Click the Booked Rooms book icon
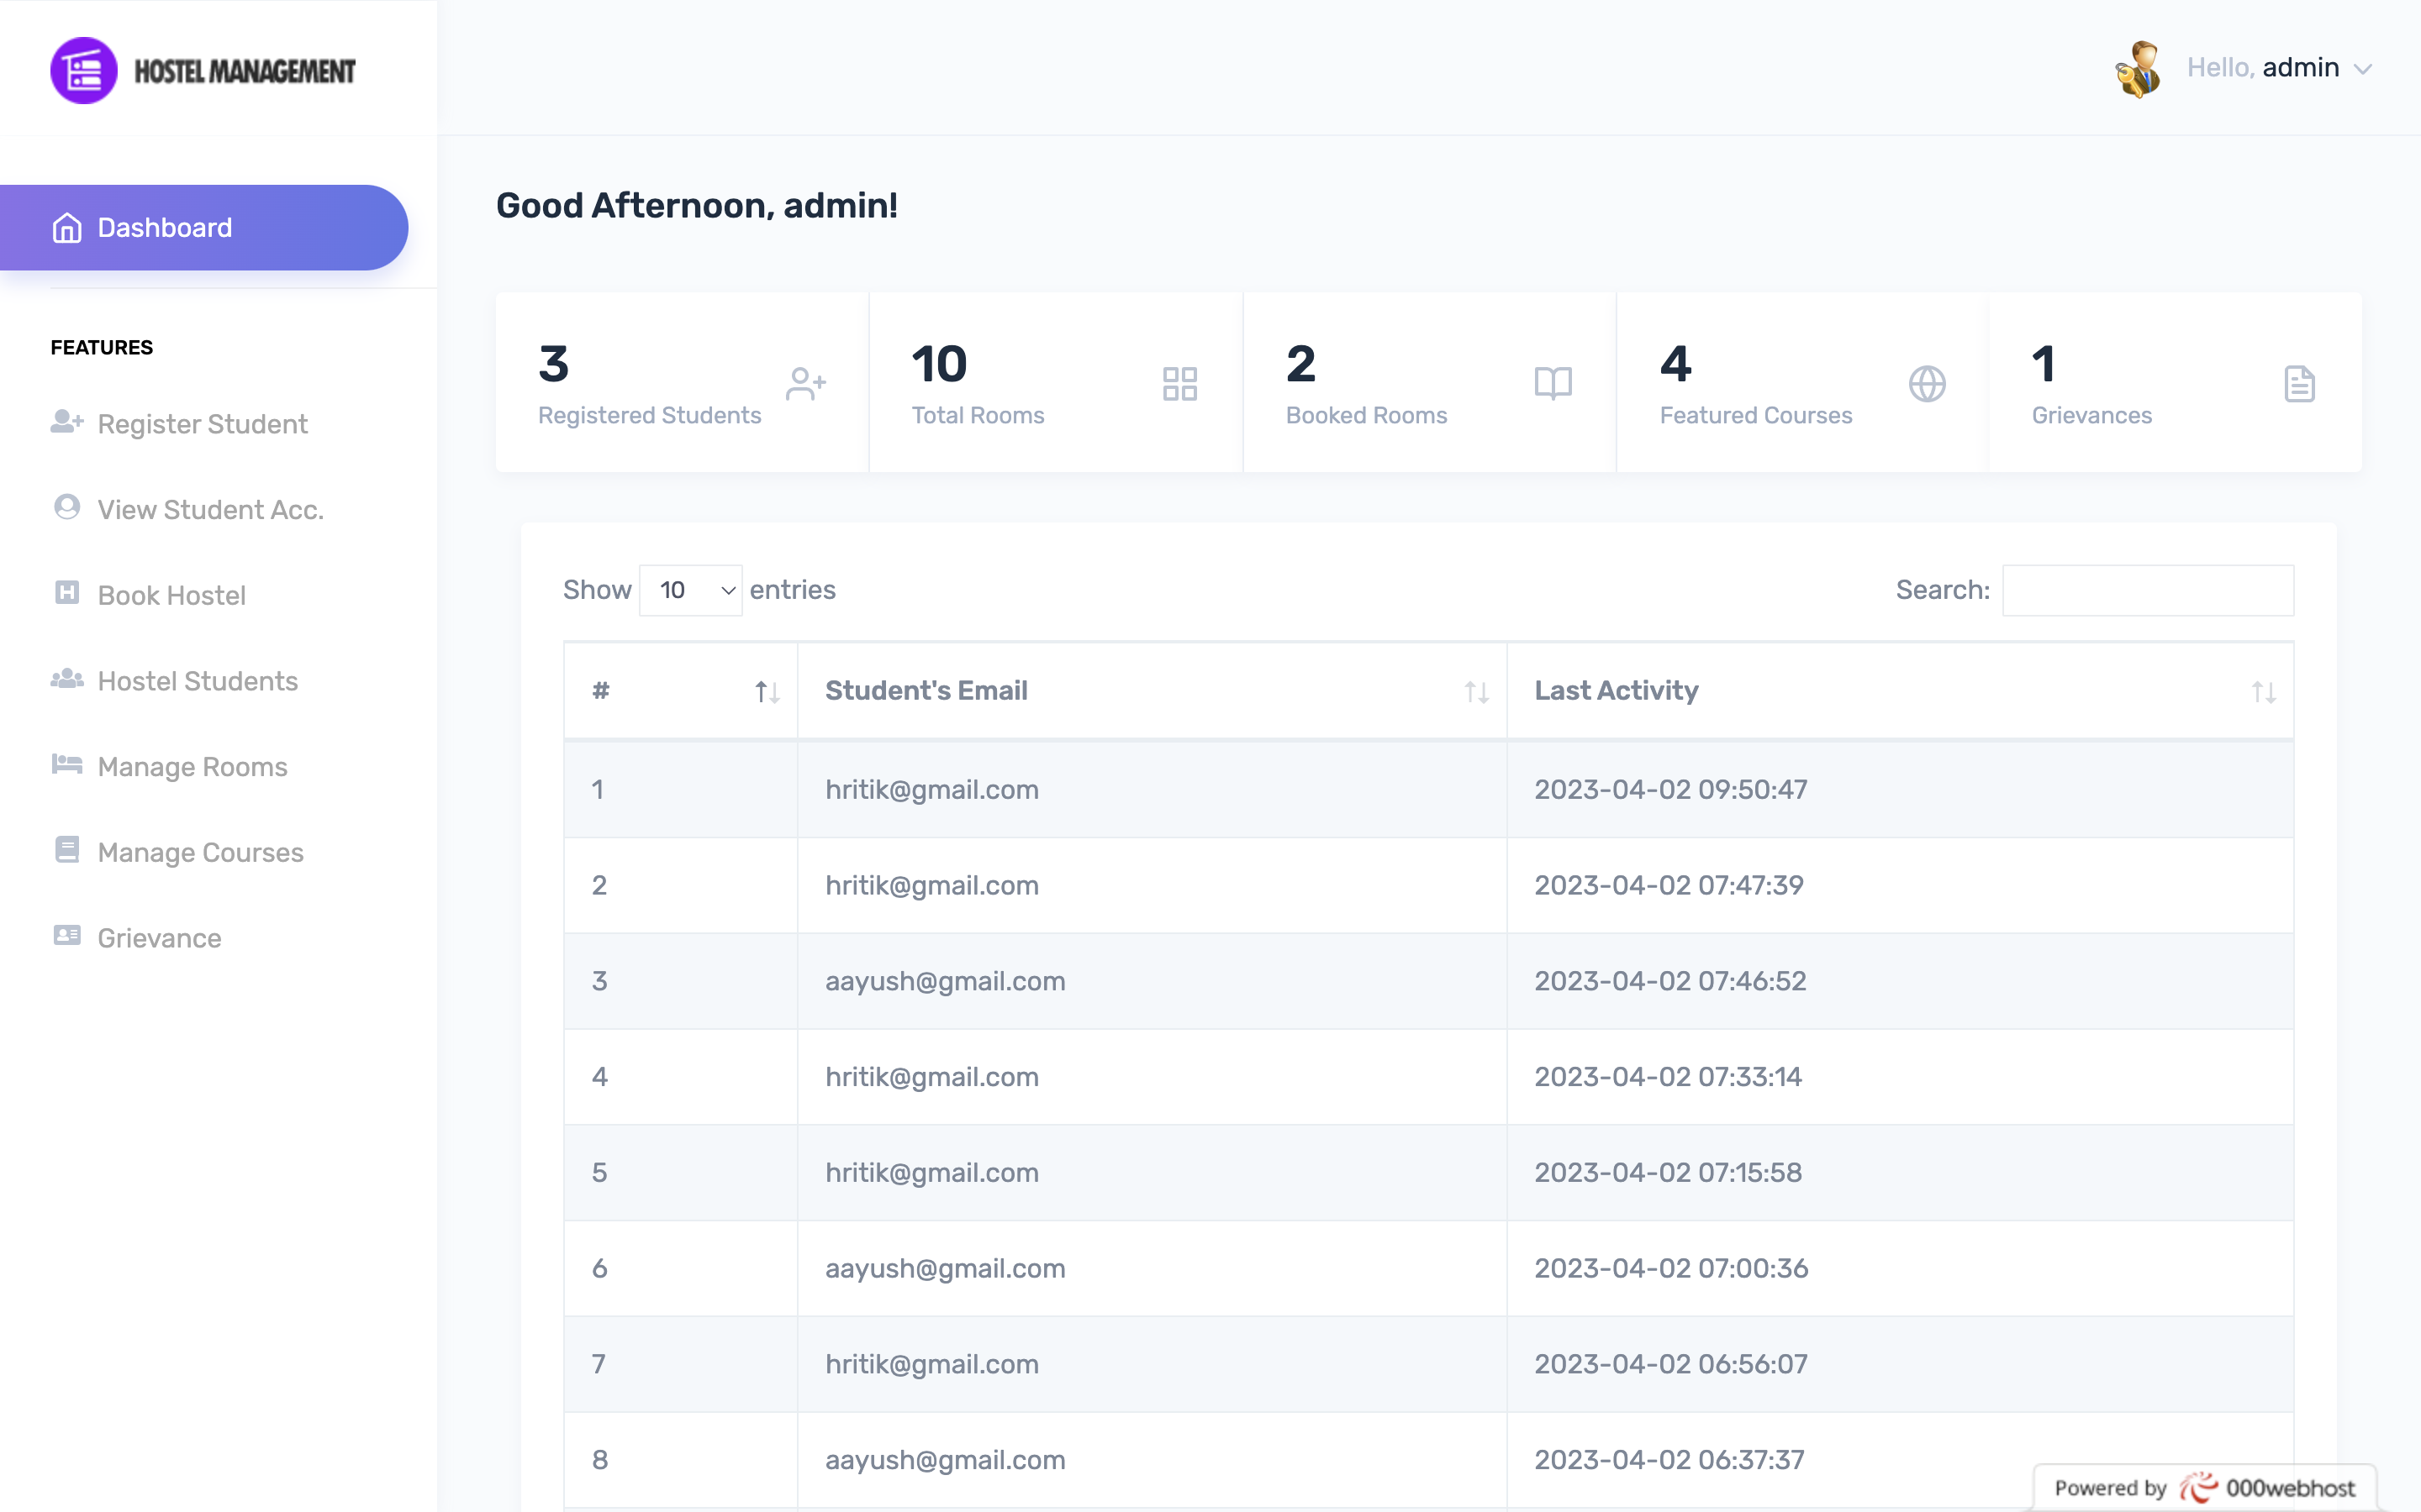Image resolution: width=2421 pixels, height=1512 pixels. [1553, 383]
